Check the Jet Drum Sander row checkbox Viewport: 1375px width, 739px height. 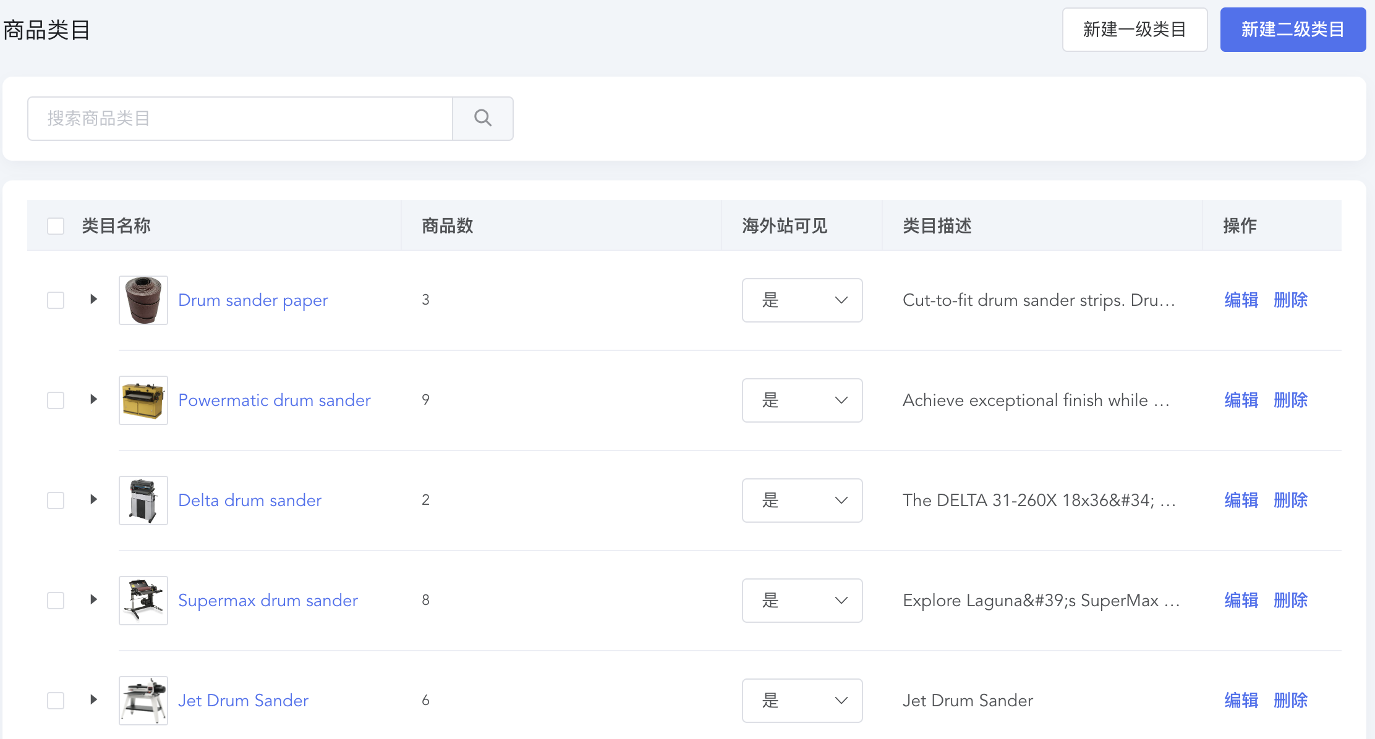(x=56, y=701)
